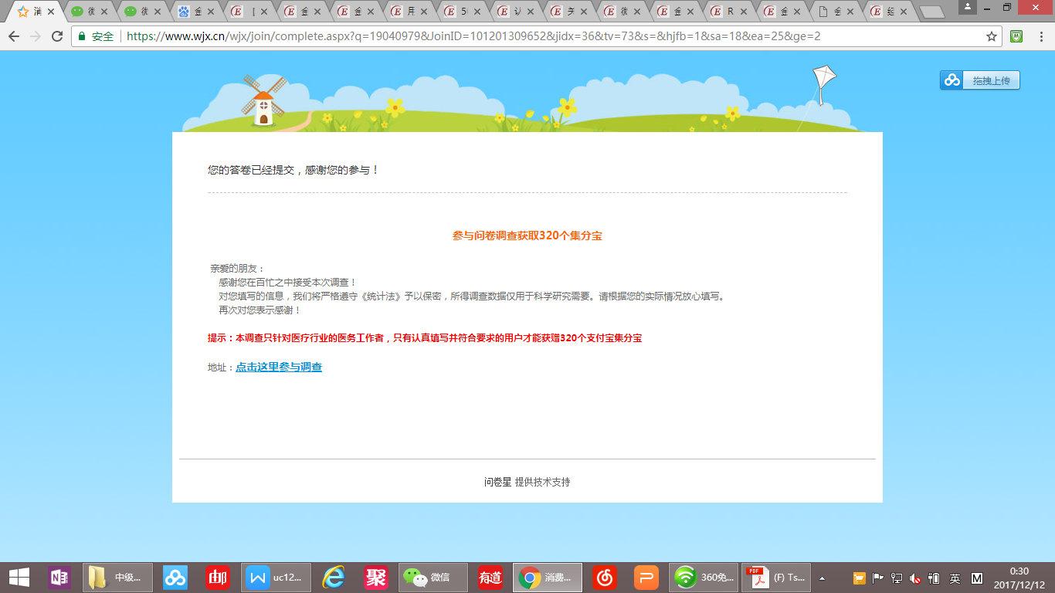Toggle the 英 input language indicator
Viewport: 1055px width, 593px height.
pos(955,578)
